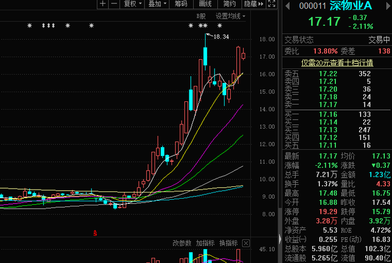The image size is (392, 263).
Task: Click 卖三 price 17.20
Action: (328, 89)
